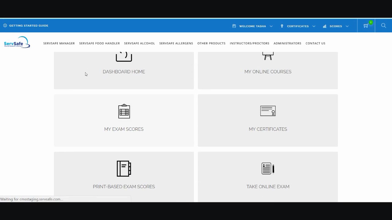Open the shopping cart icon
The image size is (392, 220).
point(366,26)
